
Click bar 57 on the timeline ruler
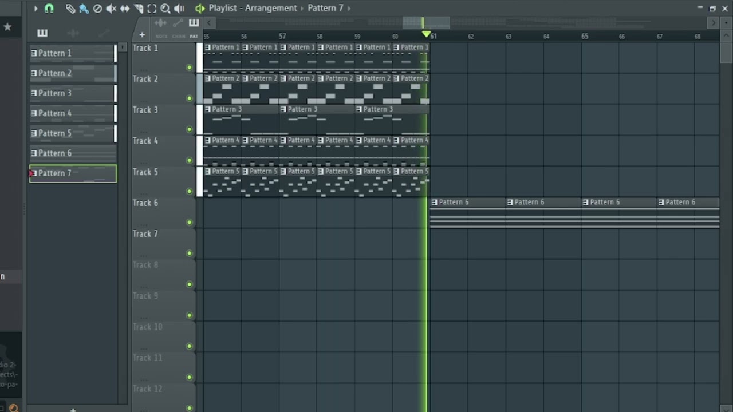point(282,36)
